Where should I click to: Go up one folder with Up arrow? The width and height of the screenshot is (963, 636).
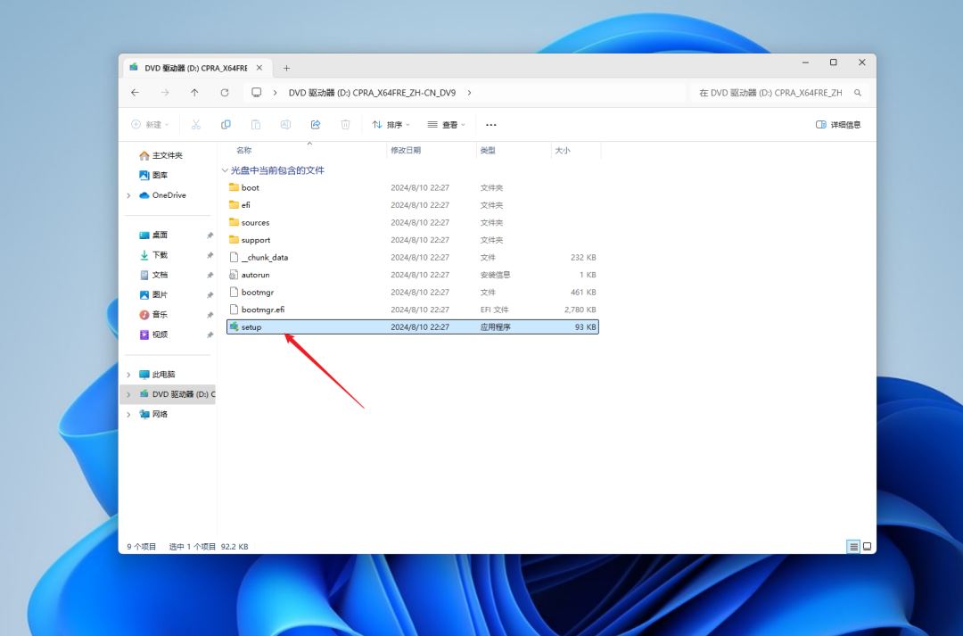(194, 93)
